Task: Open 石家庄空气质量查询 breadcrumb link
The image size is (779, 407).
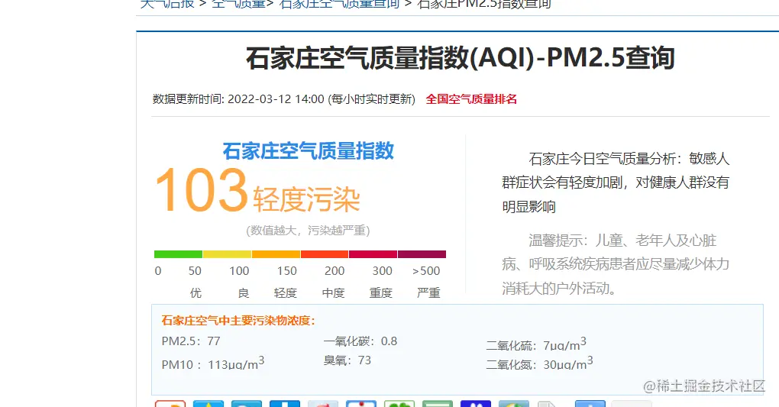Action: coord(340,4)
